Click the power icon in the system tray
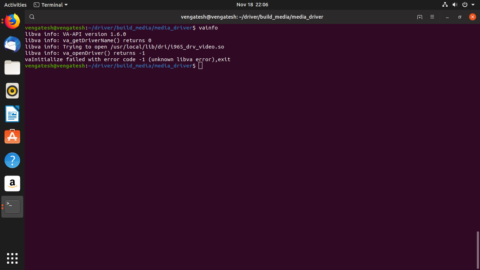The height and width of the screenshot is (270, 480). pos(465,5)
